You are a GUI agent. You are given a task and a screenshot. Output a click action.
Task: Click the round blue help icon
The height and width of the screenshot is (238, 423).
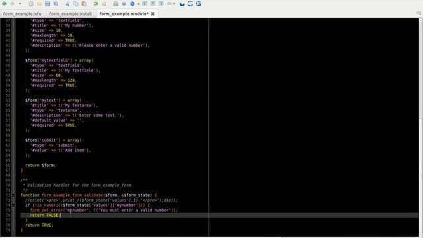pyautogui.click(x=124, y=4)
